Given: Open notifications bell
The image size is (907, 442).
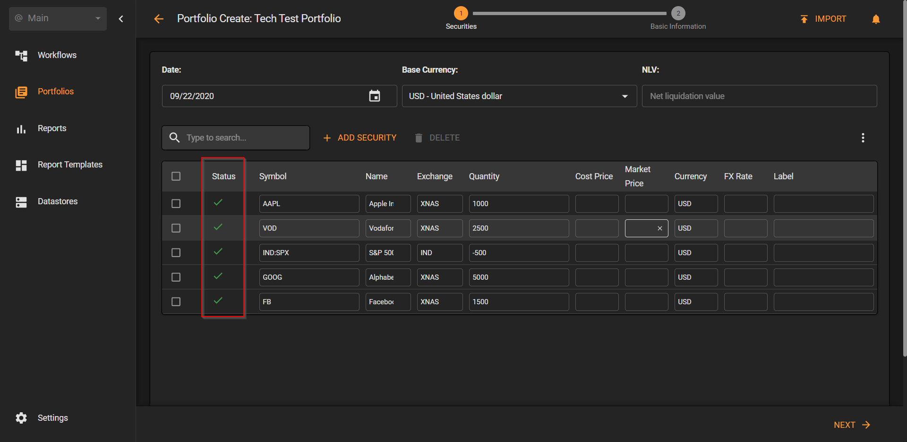Looking at the screenshot, I should pos(876,19).
